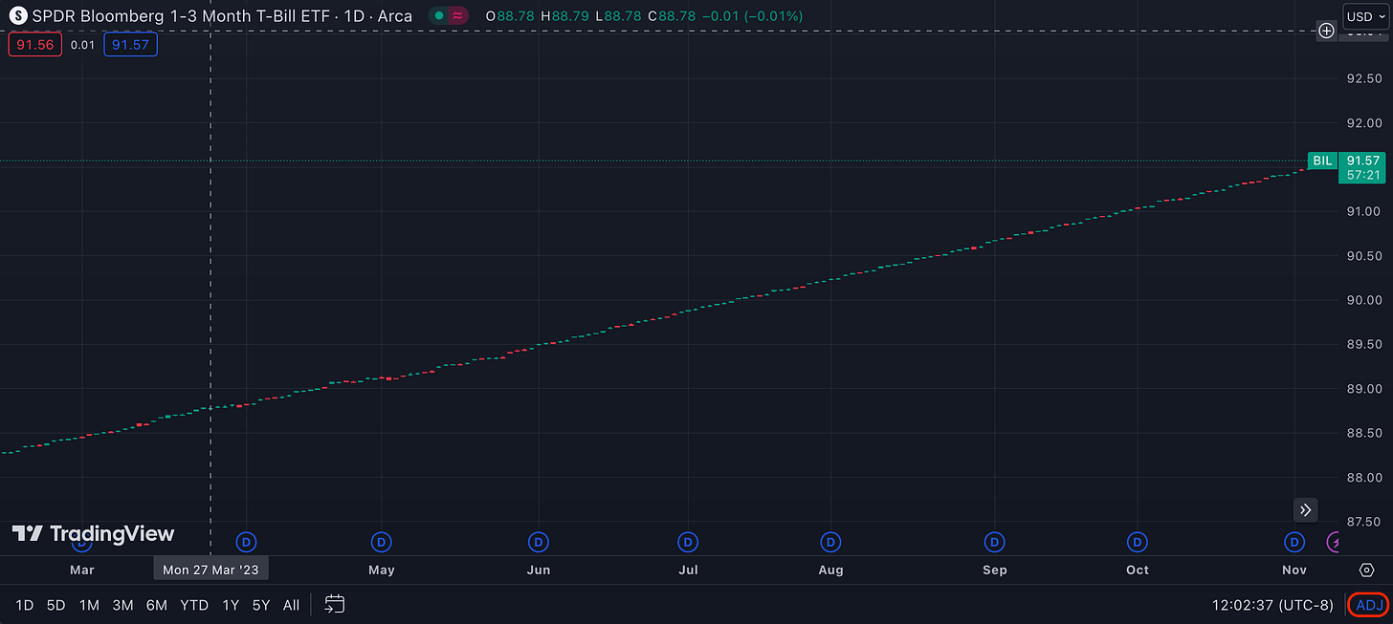
Task: Click the Oct label on time axis
Action: click(x=1137, y=570)
